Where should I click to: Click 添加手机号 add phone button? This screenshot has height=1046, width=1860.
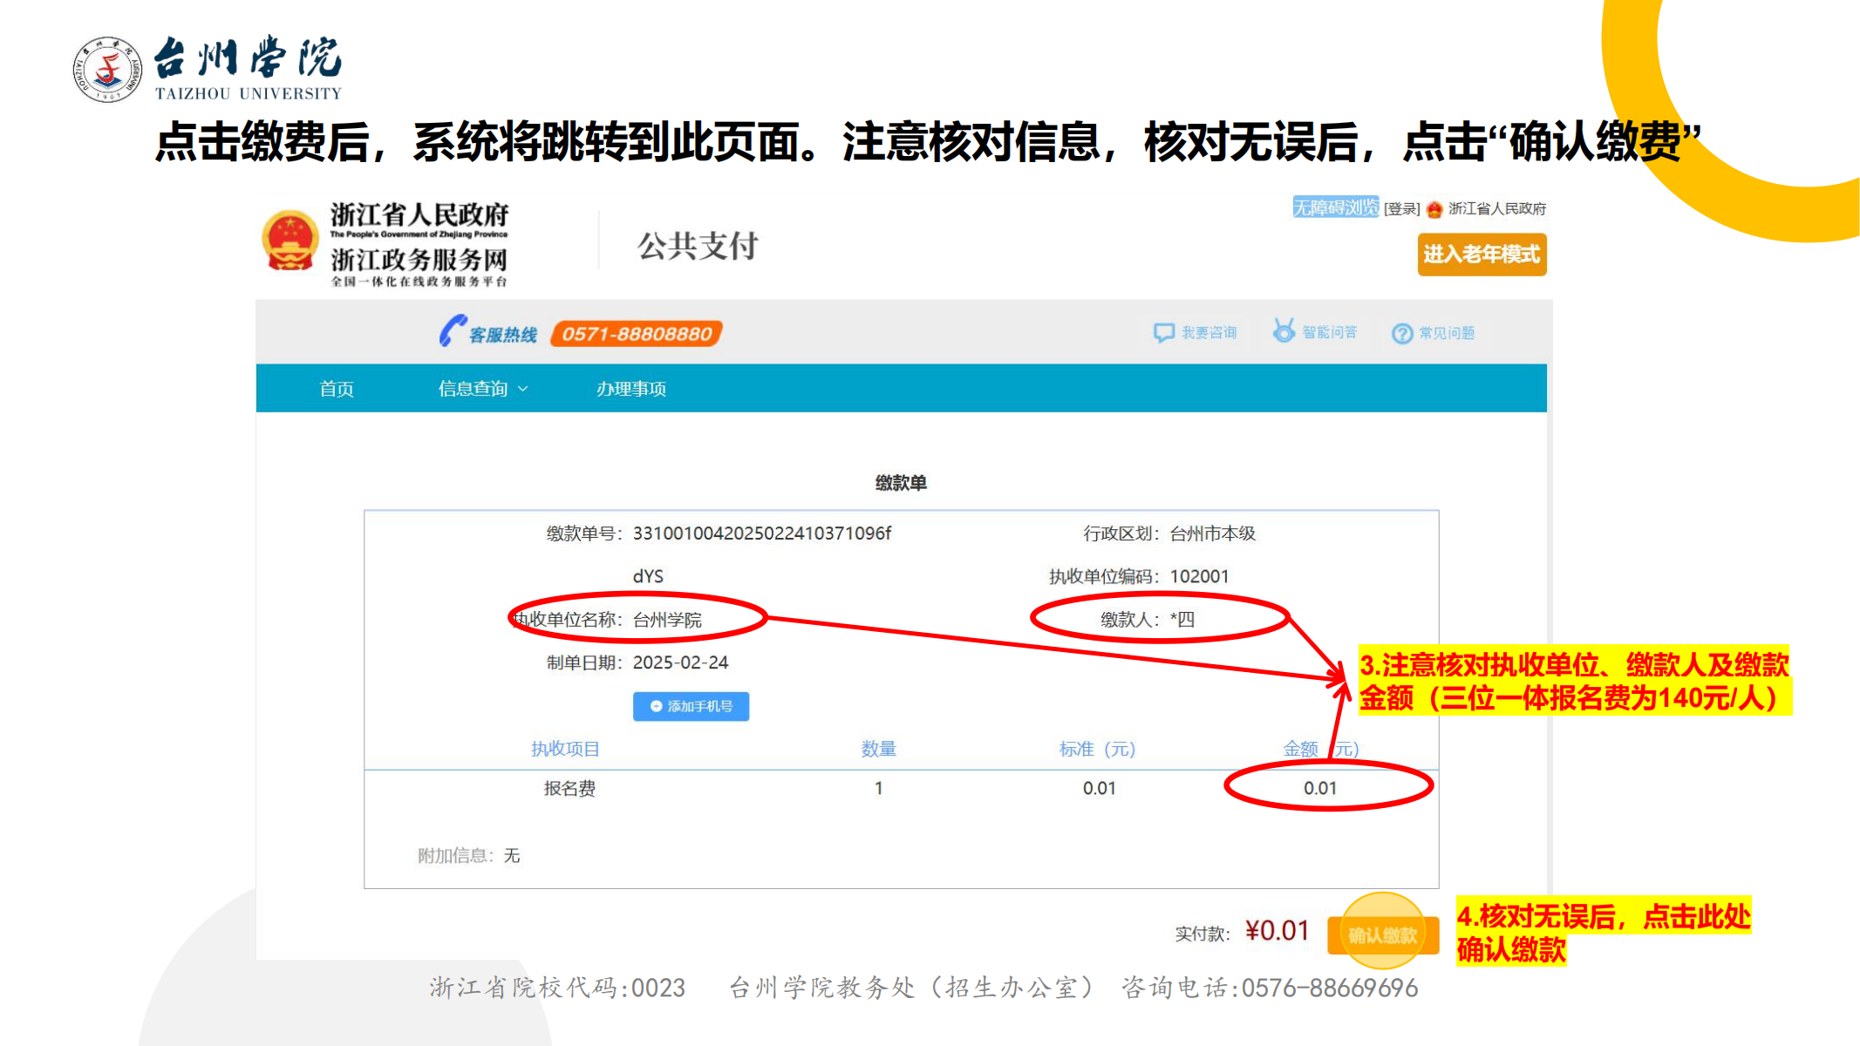point(691,706)
